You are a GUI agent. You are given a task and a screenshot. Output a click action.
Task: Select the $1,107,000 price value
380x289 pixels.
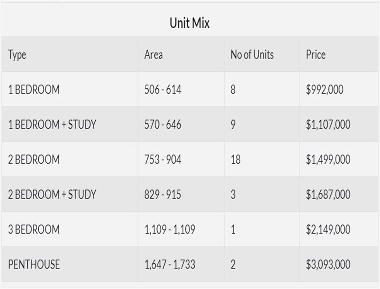328,125
